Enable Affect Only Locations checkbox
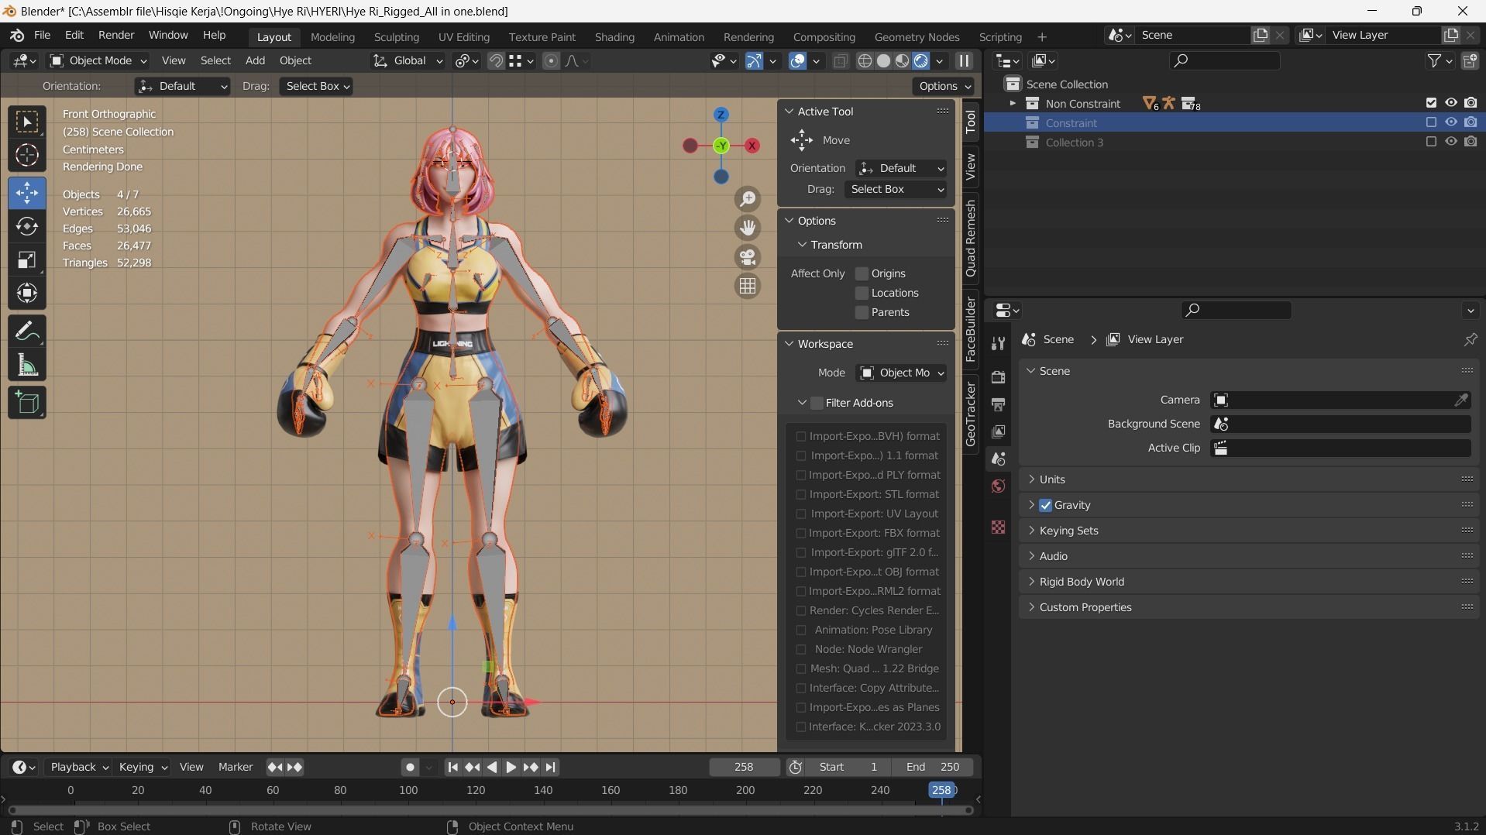 pyautogui.click(x=862, y=293)
